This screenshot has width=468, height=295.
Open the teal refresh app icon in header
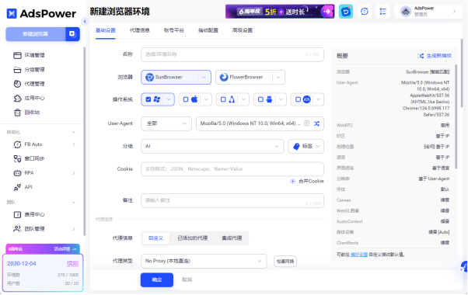point(346,12)
